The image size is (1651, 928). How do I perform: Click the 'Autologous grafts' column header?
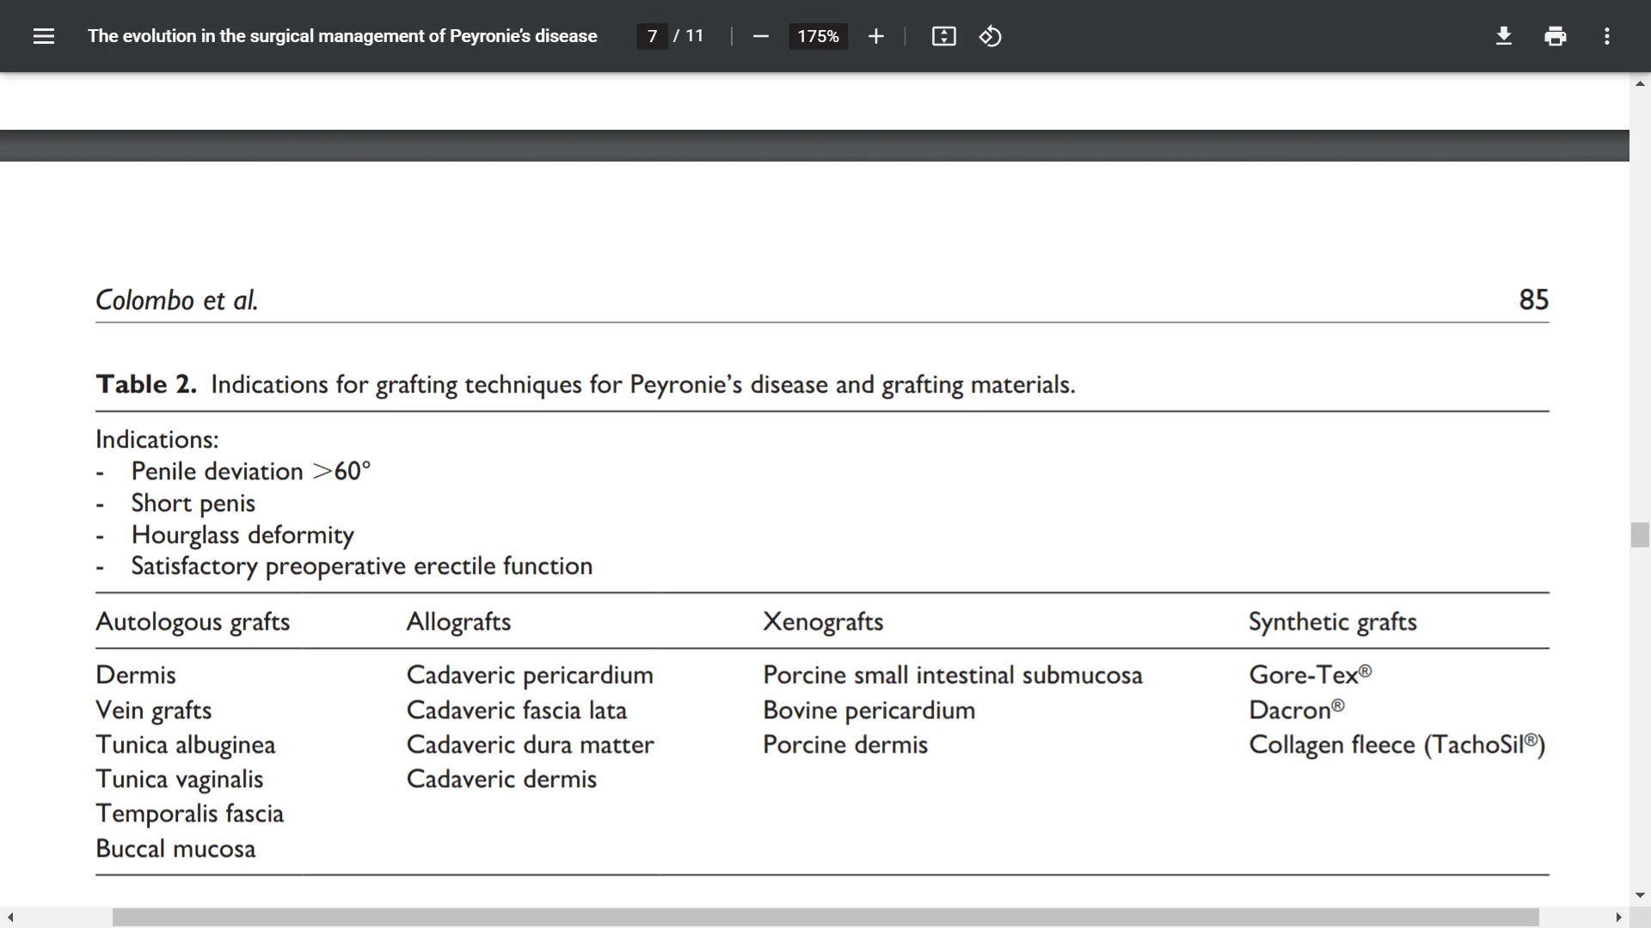tap(193, 621)
